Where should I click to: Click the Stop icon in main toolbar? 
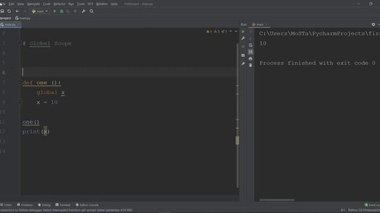point(75,11)
